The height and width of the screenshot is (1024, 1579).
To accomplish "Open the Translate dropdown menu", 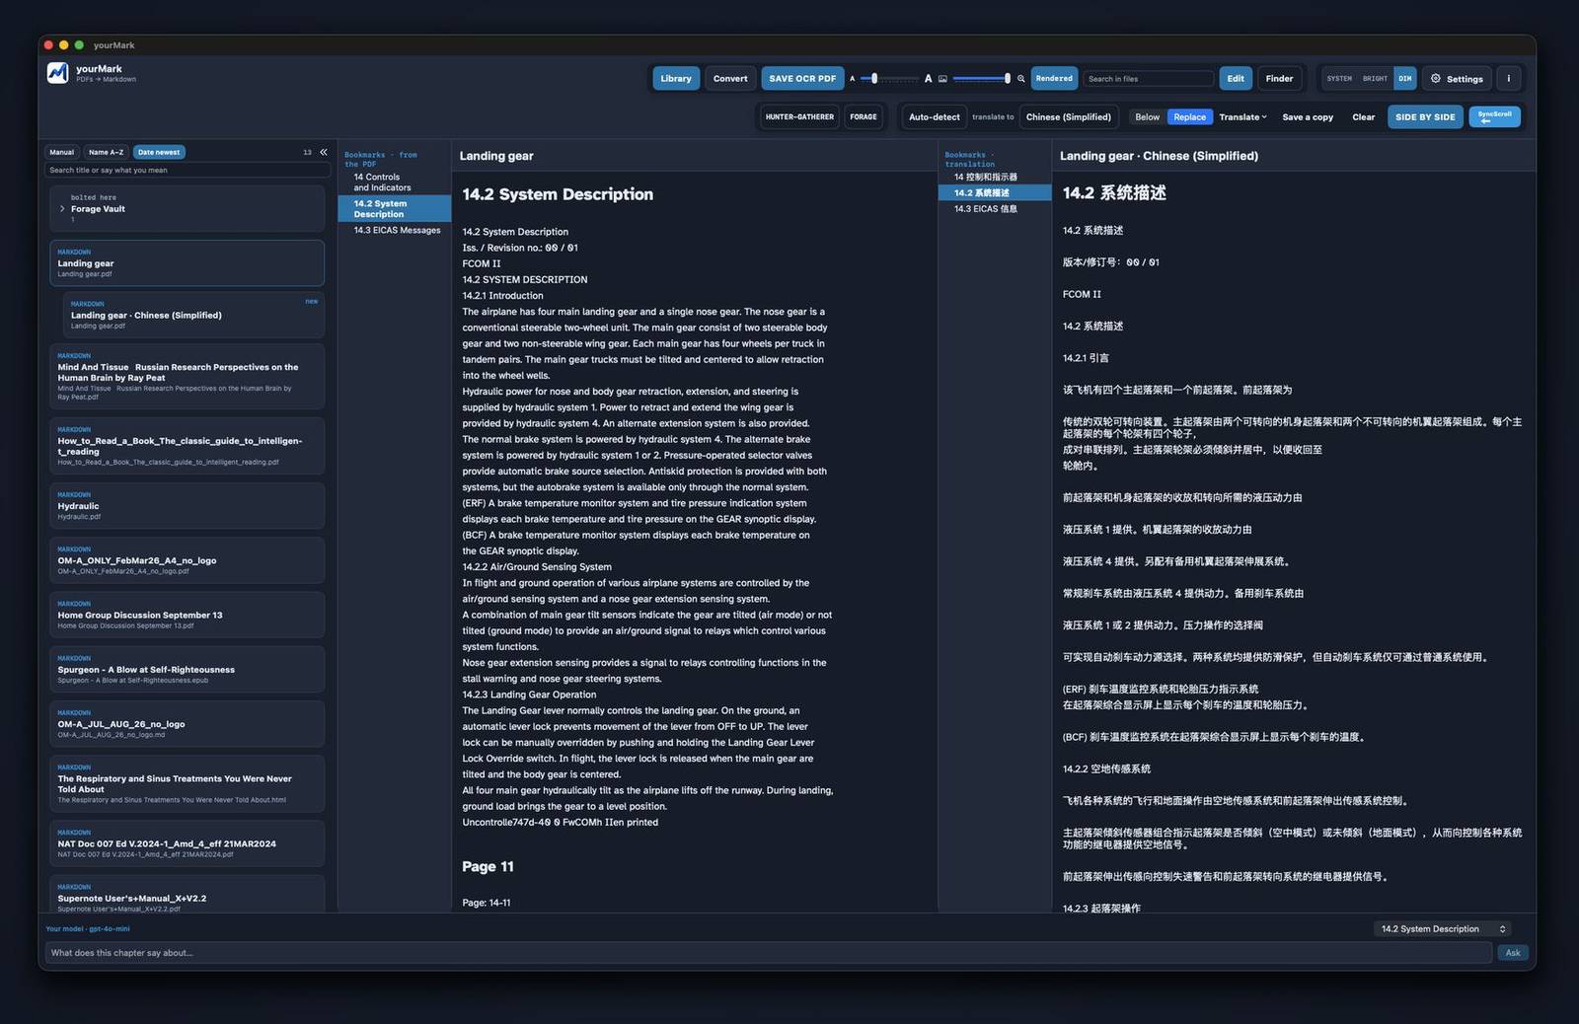I will pyautogui.click(x=1242, y=116).
